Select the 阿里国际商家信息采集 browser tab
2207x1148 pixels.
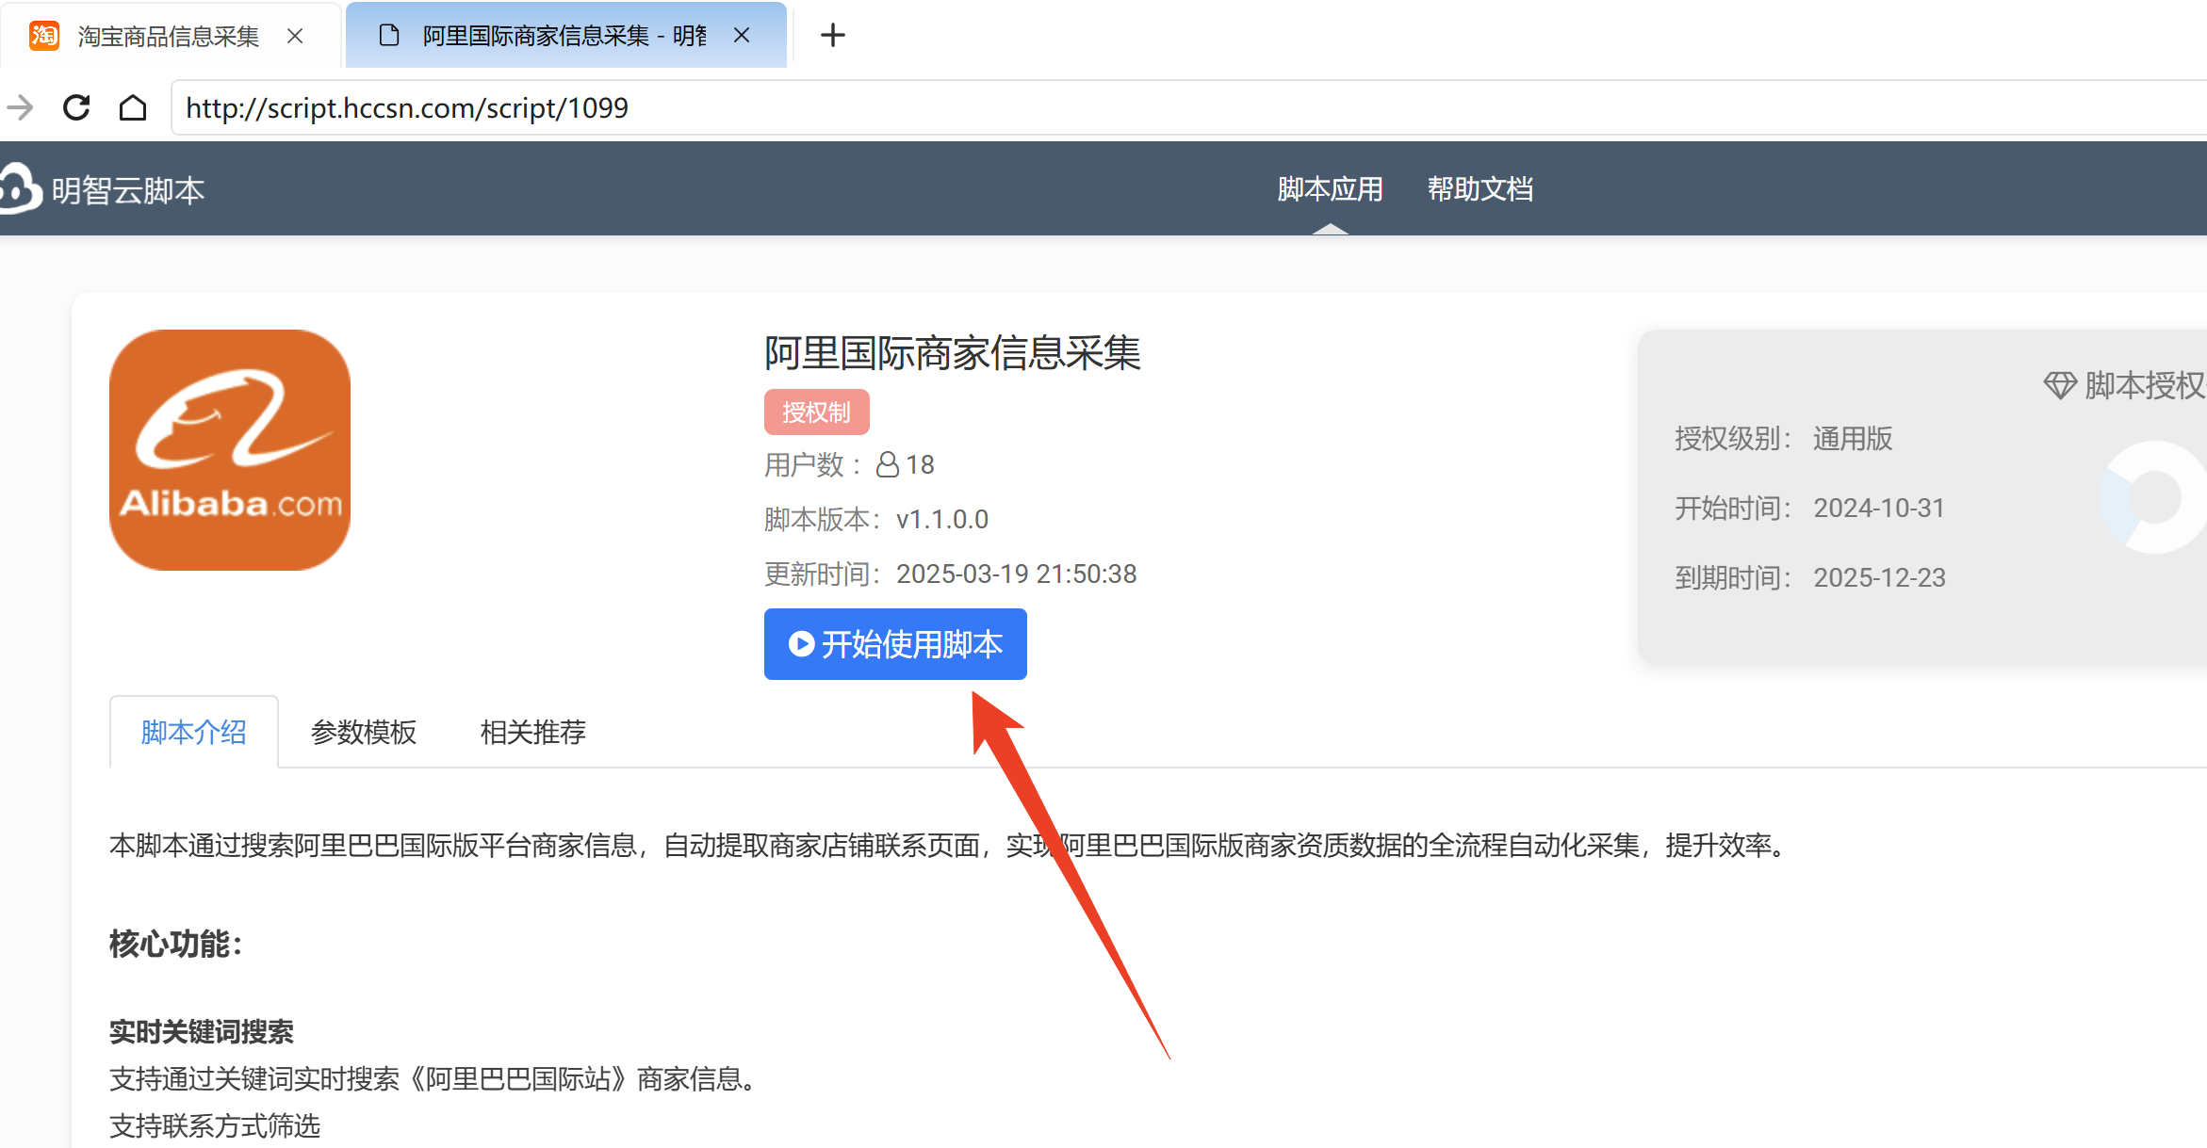click(x=565, y=36)
